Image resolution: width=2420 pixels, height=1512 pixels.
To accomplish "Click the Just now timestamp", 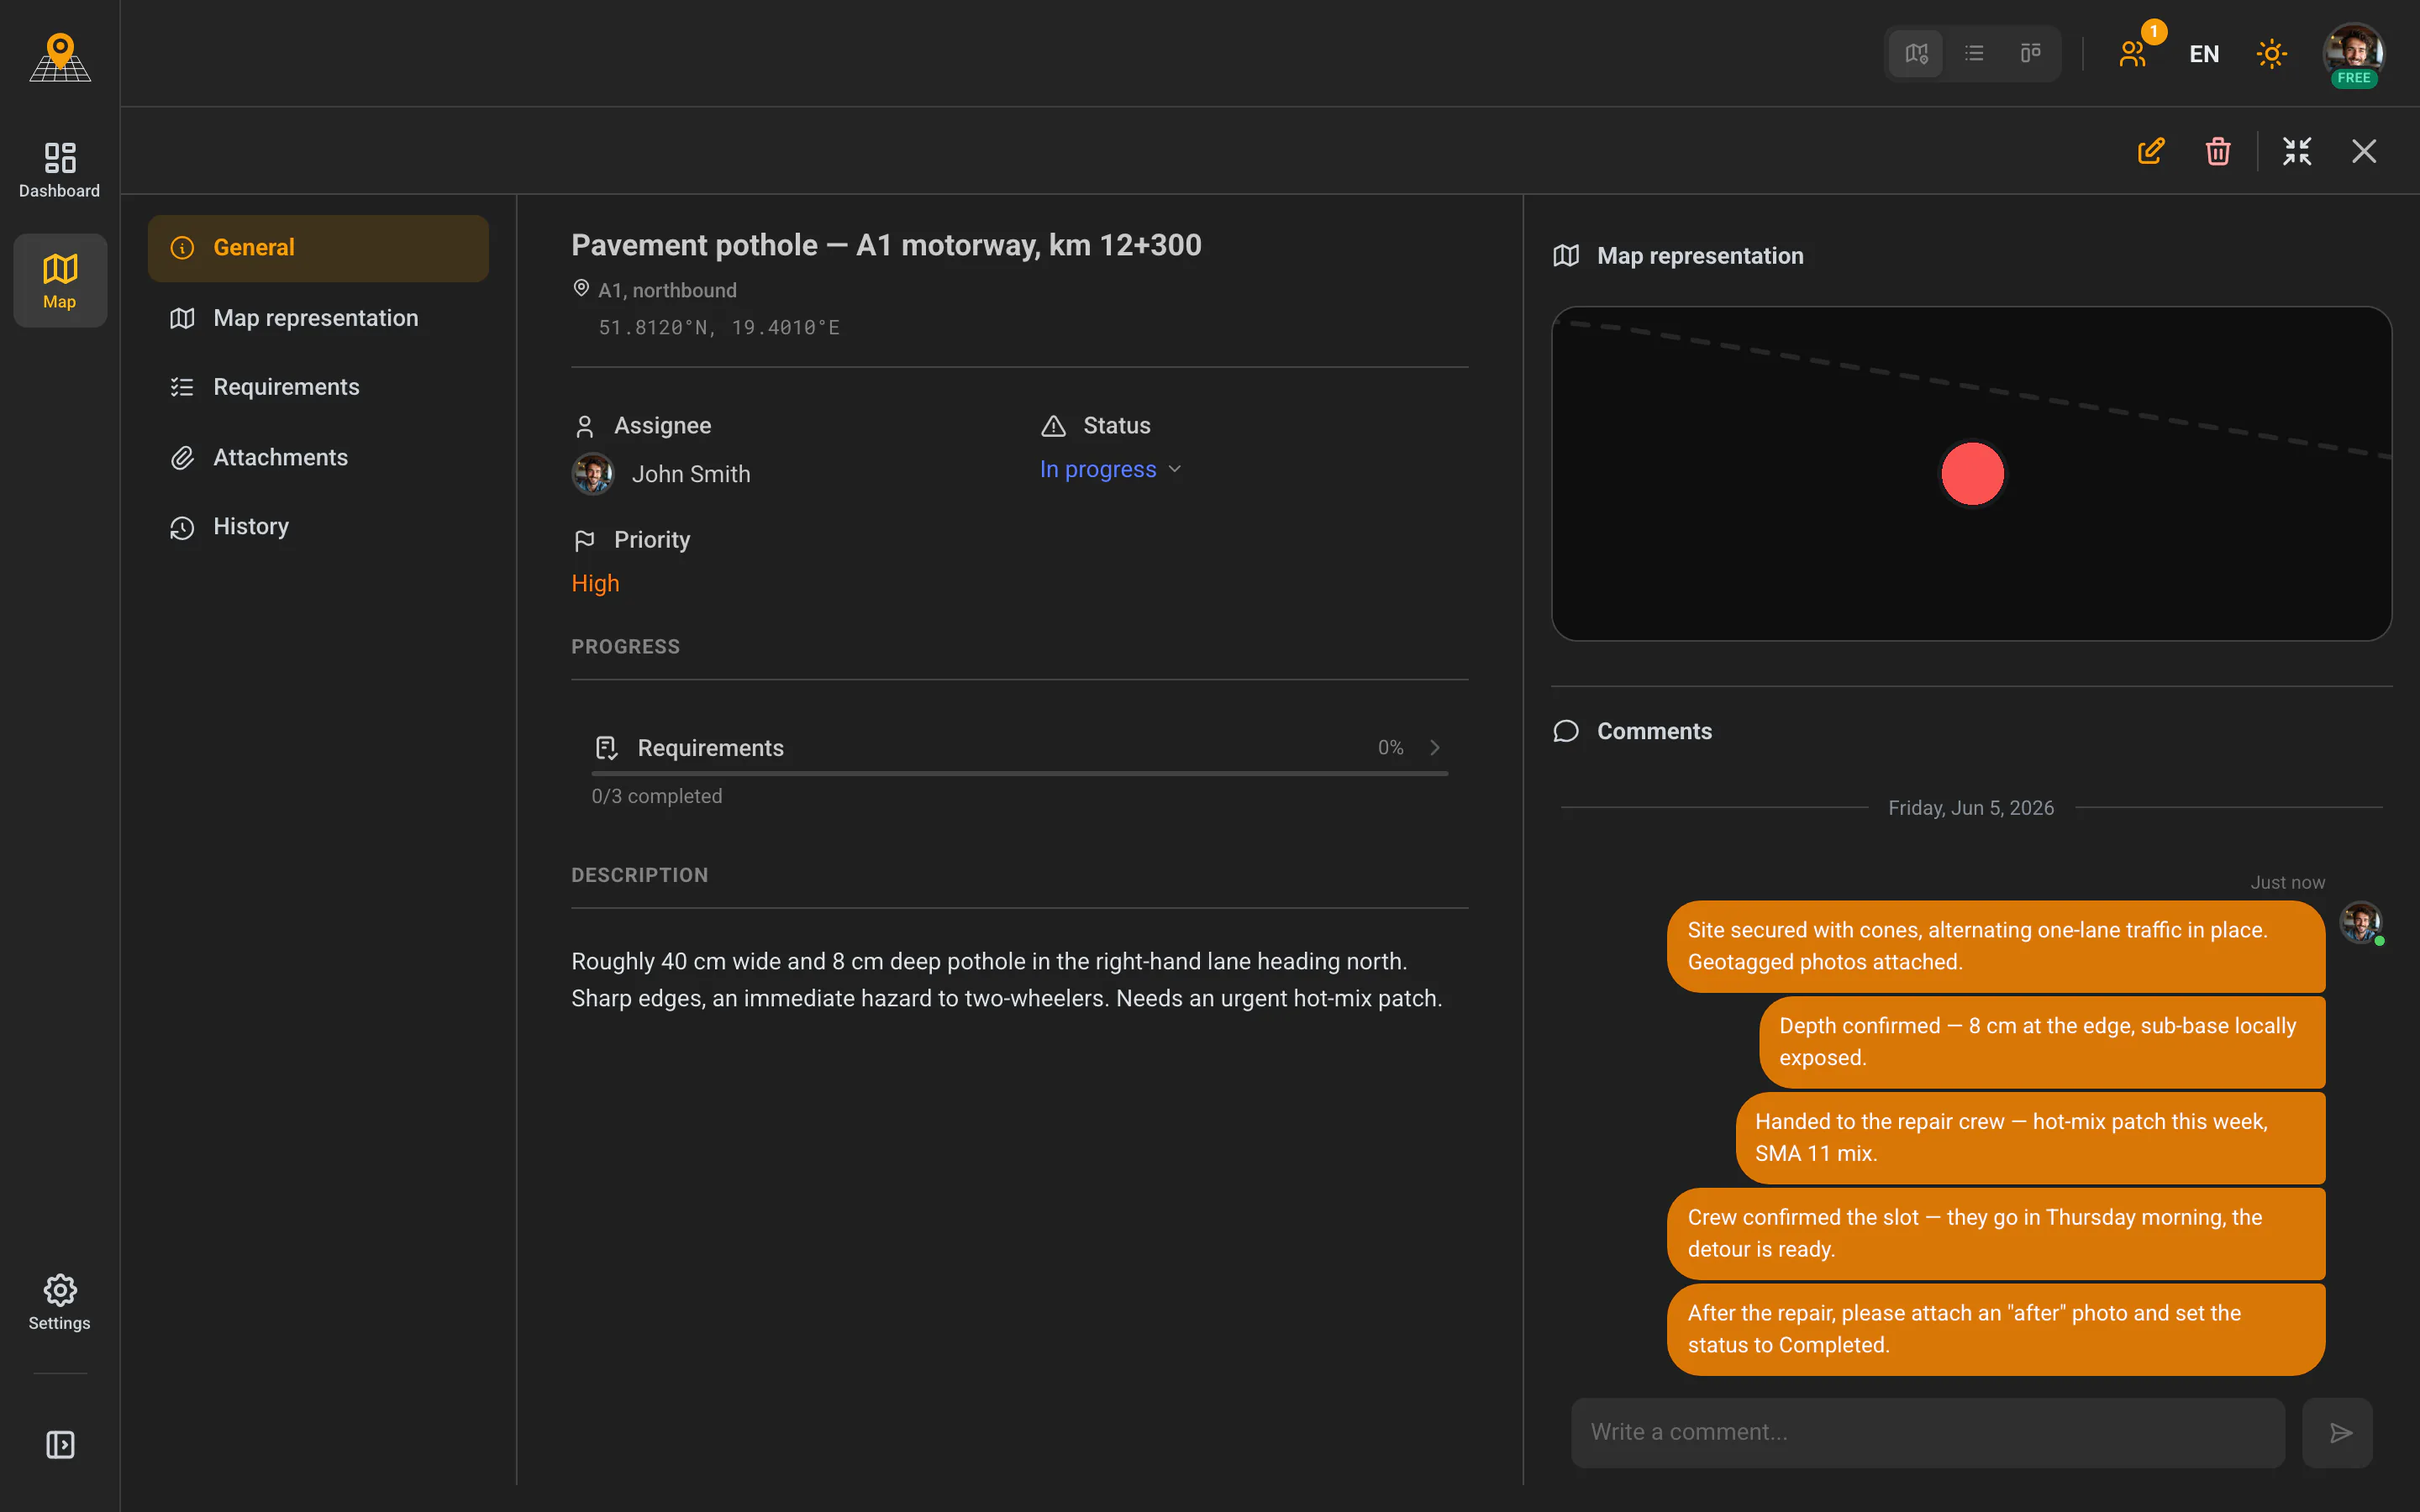I will point(2287,882).
